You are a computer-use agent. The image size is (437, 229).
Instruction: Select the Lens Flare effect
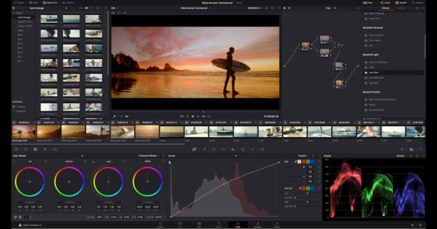pos(393,72)
